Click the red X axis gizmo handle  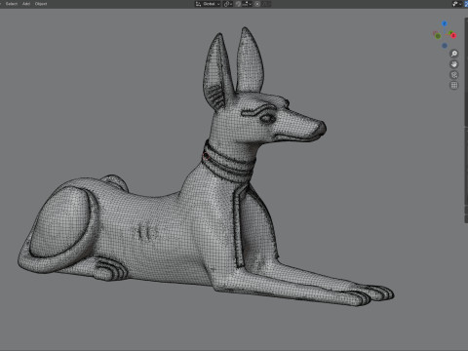pyautogui.click(x=453, y=35)
